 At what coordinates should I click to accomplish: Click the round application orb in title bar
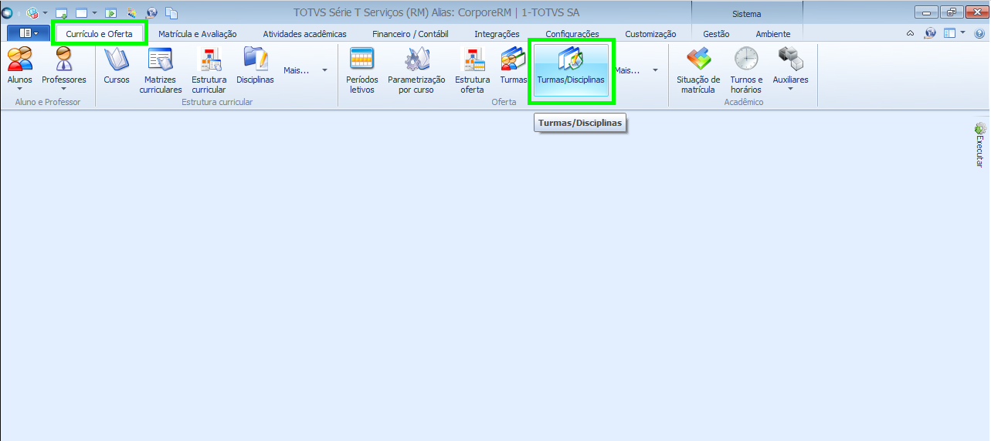click(7, 13)
